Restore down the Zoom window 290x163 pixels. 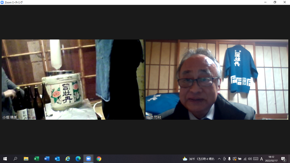(x=275, y=2)
